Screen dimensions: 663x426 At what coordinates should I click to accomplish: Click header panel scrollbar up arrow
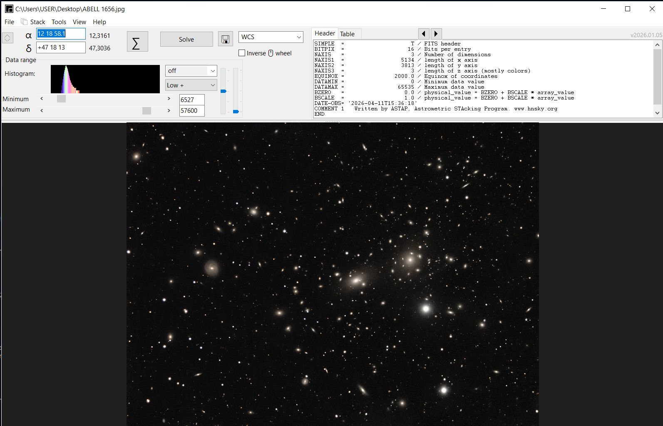pyautogui.click(x=657, y=45)
